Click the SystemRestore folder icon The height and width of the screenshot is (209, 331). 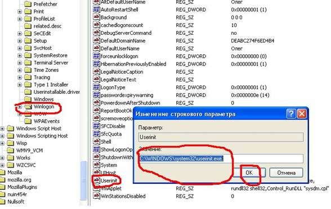[28, 56]
